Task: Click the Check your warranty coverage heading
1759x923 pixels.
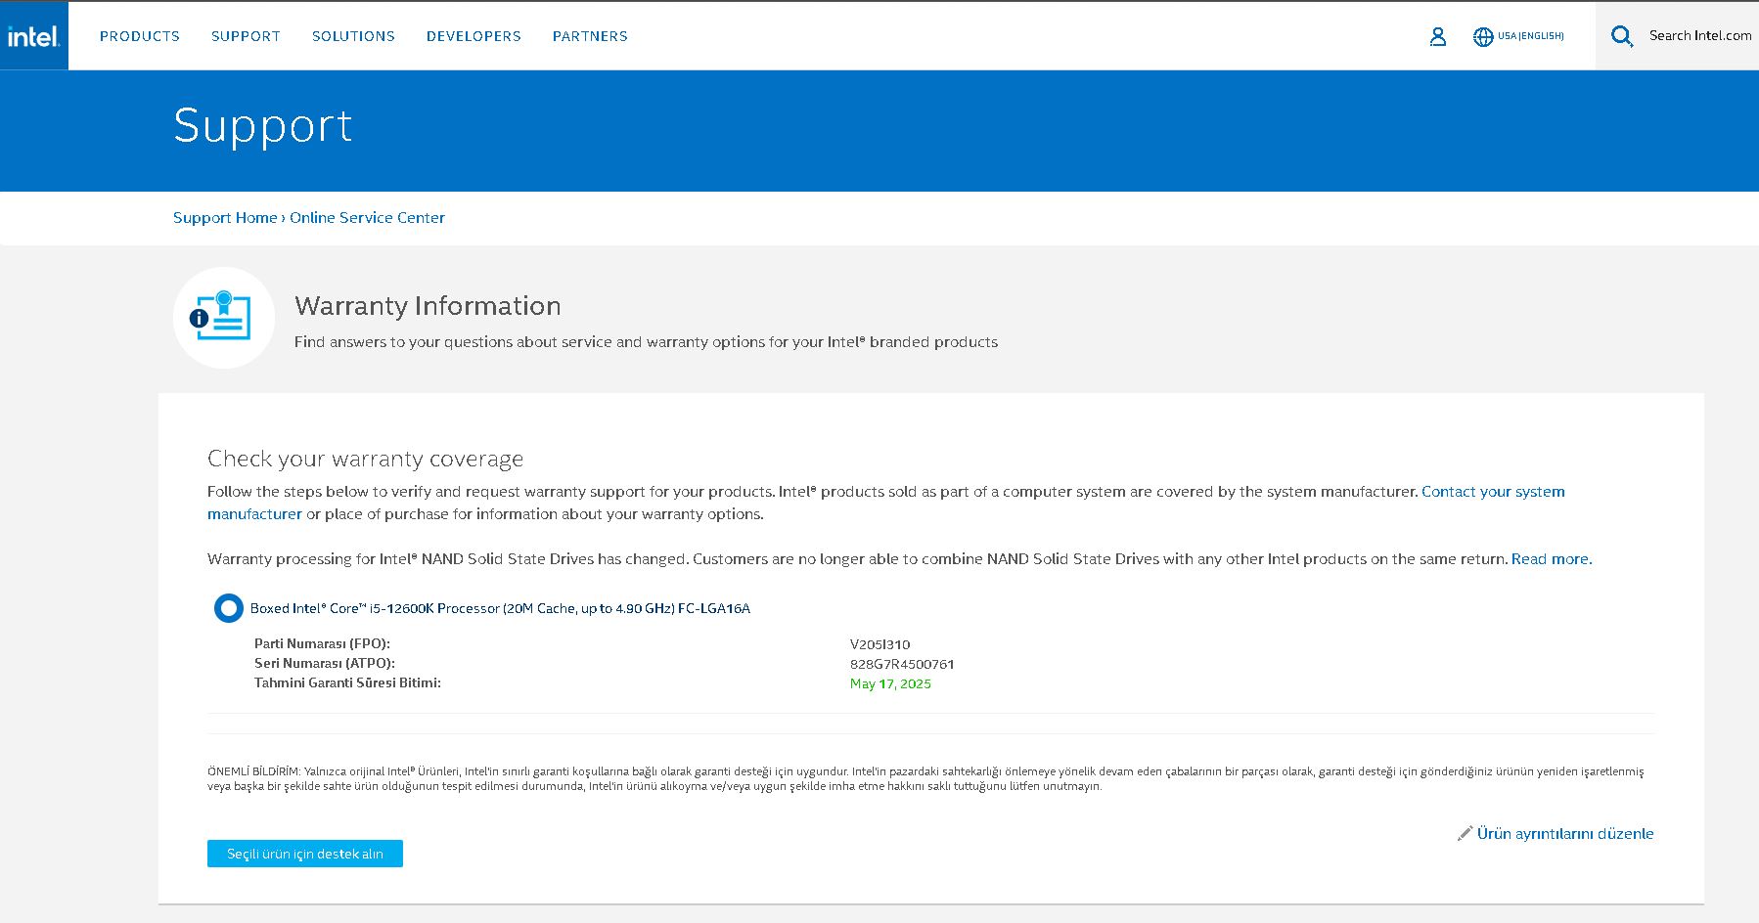Action: [x=365, y=459]
